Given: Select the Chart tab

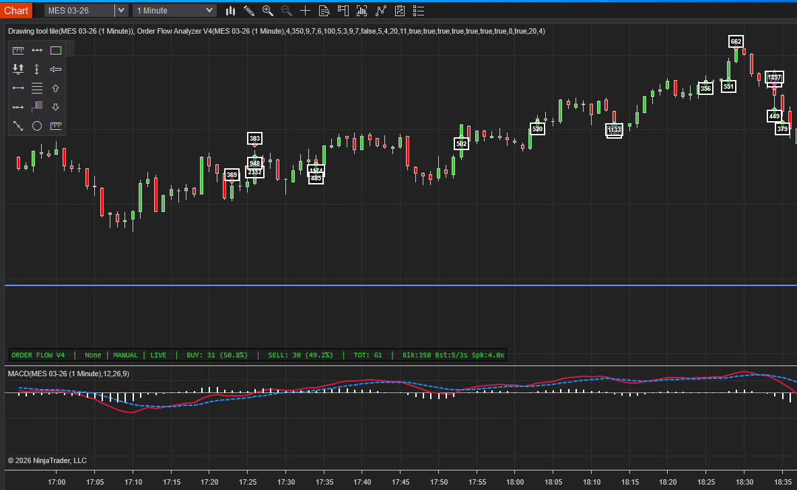Looking at the screenshot, I should (x=16, y=10).
